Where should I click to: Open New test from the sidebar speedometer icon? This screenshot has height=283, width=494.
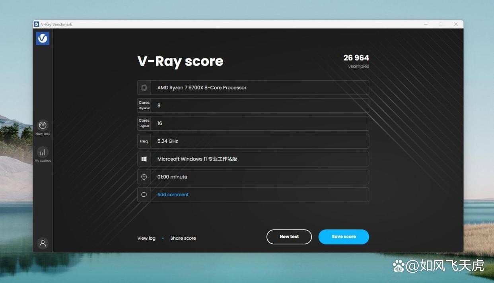pos(43,126)
